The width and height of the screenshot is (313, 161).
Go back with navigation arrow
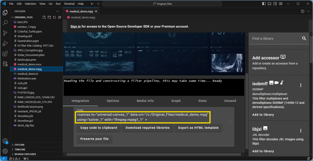click(x=92, y=4)
